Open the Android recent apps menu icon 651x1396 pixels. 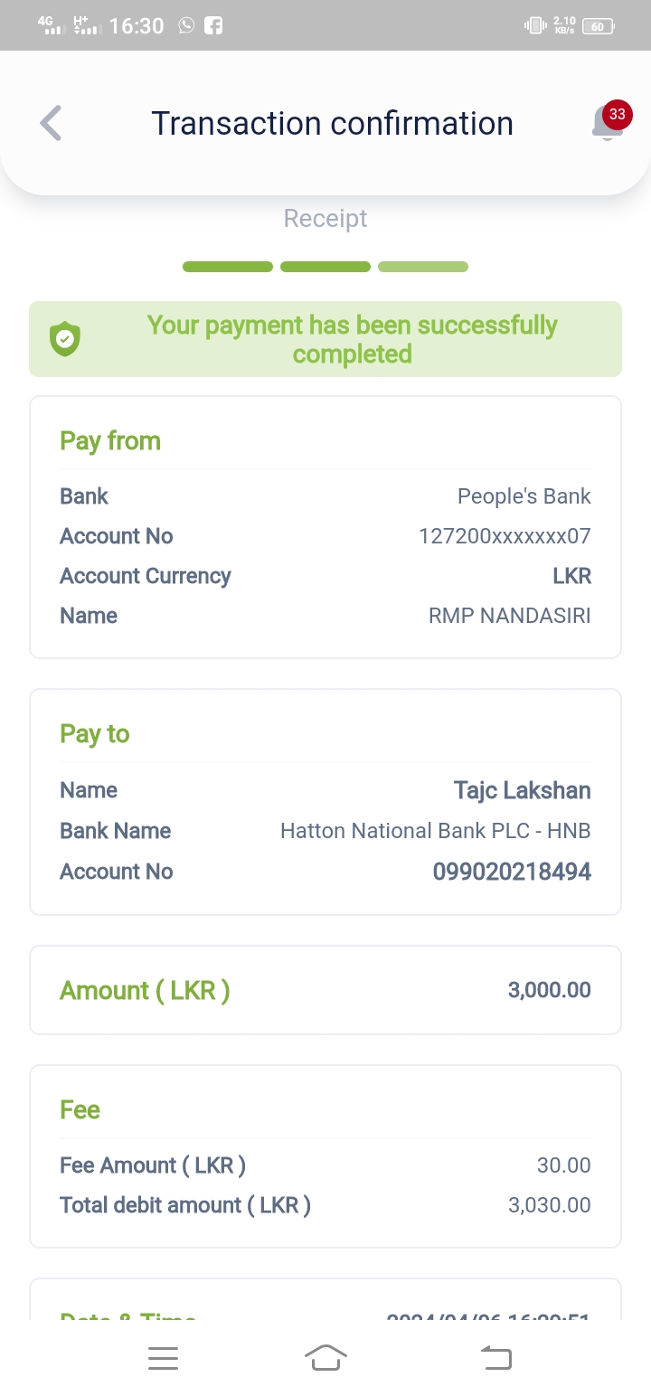click(x=163, y=1358)
